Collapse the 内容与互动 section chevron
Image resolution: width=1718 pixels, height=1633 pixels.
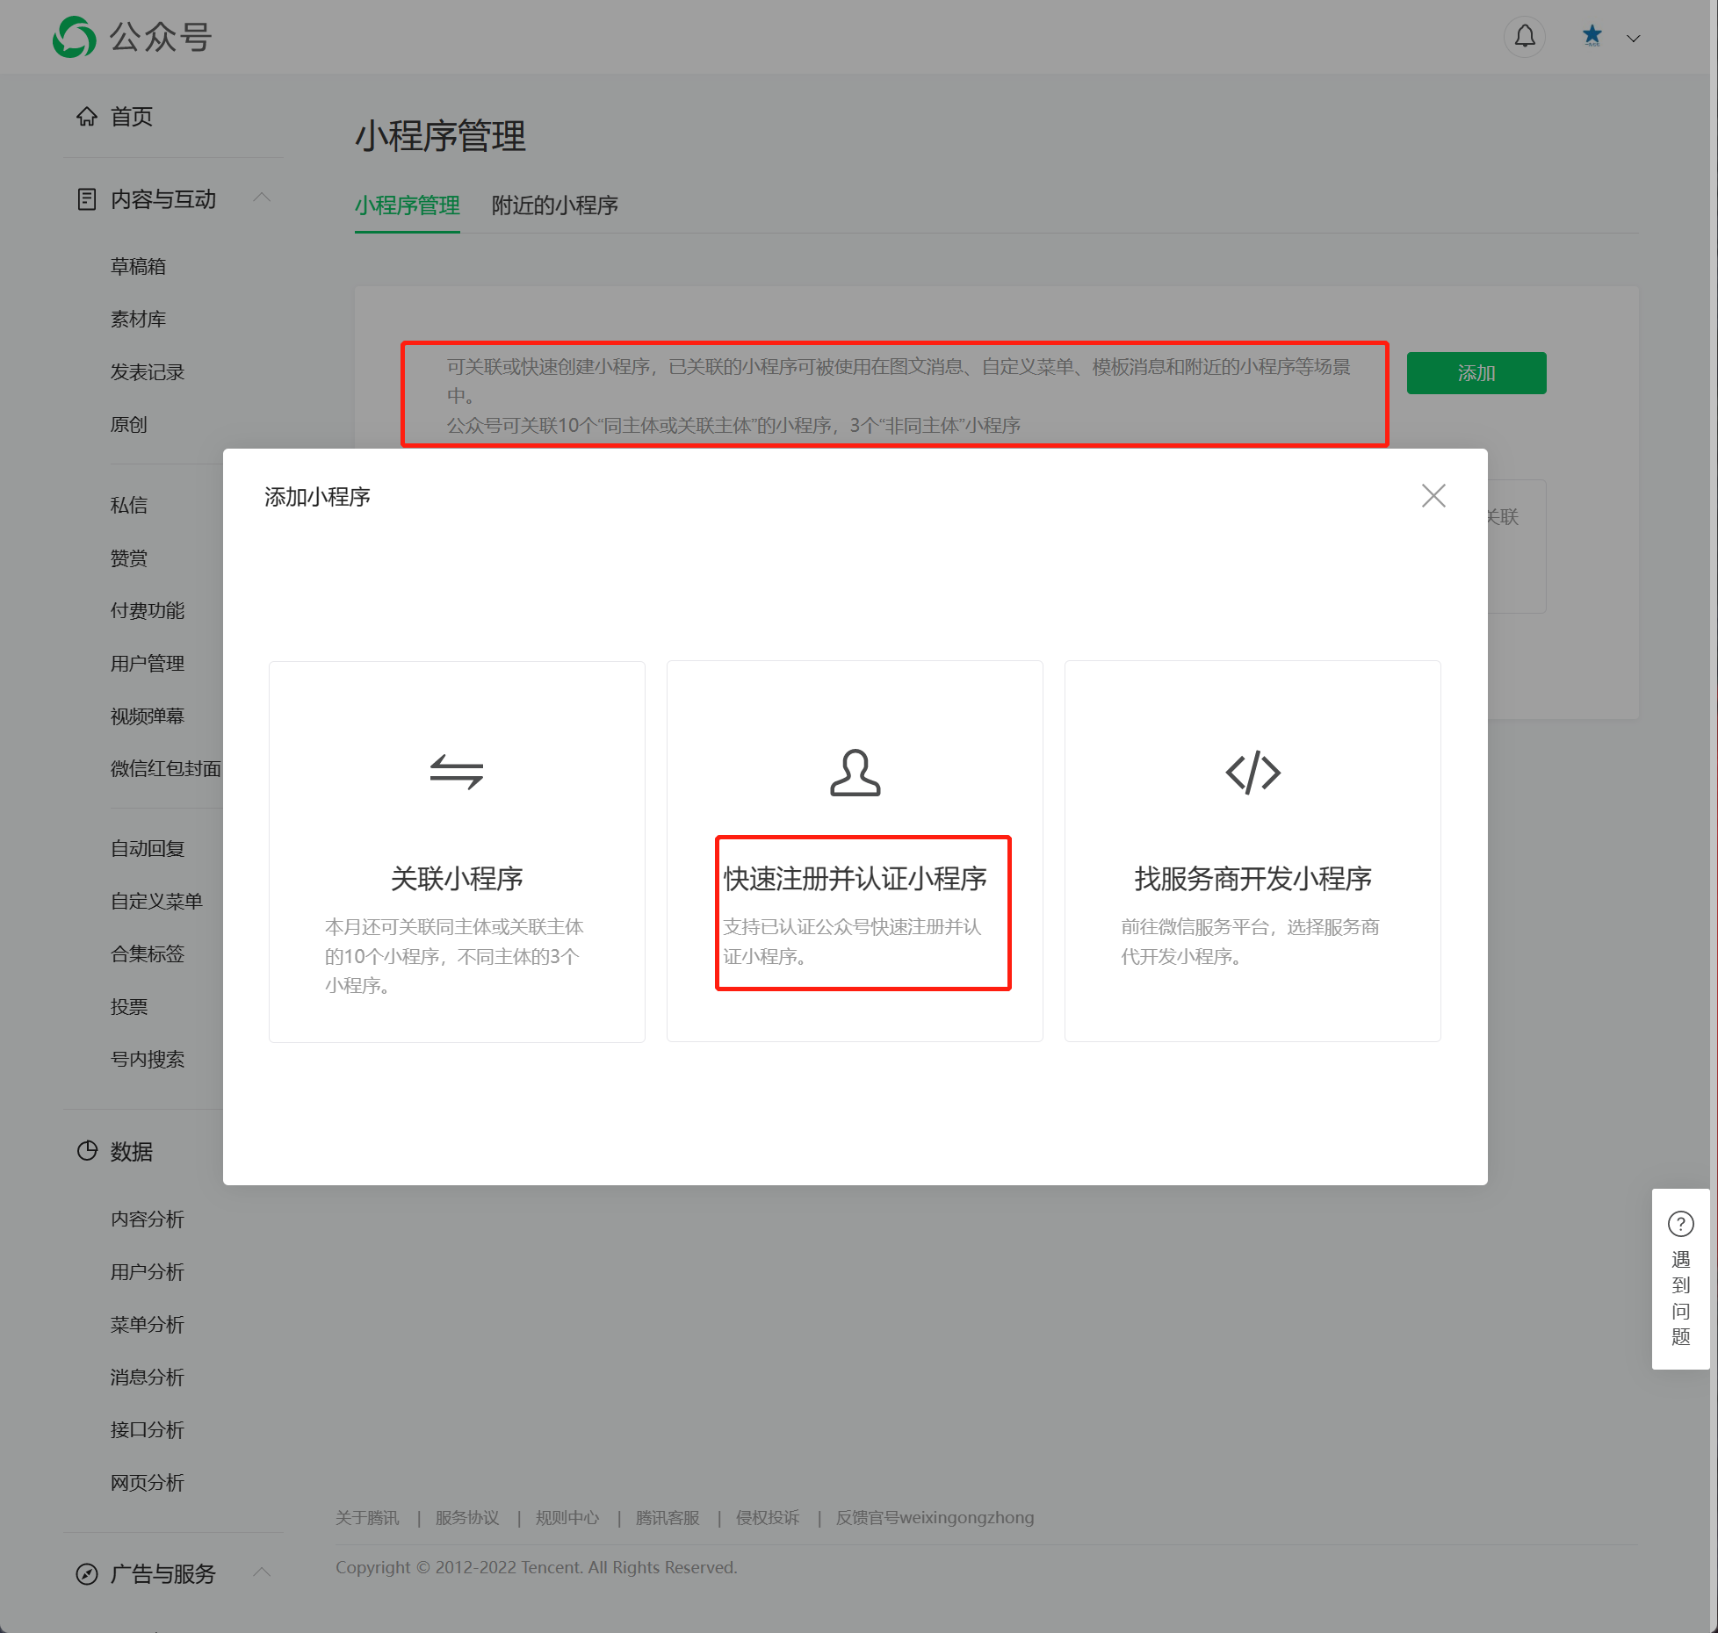[262, 198]
